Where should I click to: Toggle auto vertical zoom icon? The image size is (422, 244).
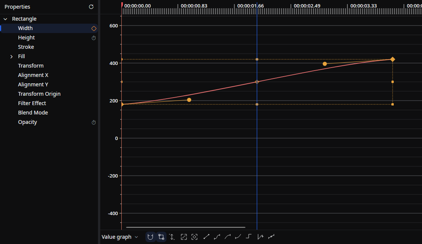[x=172, y=237]
